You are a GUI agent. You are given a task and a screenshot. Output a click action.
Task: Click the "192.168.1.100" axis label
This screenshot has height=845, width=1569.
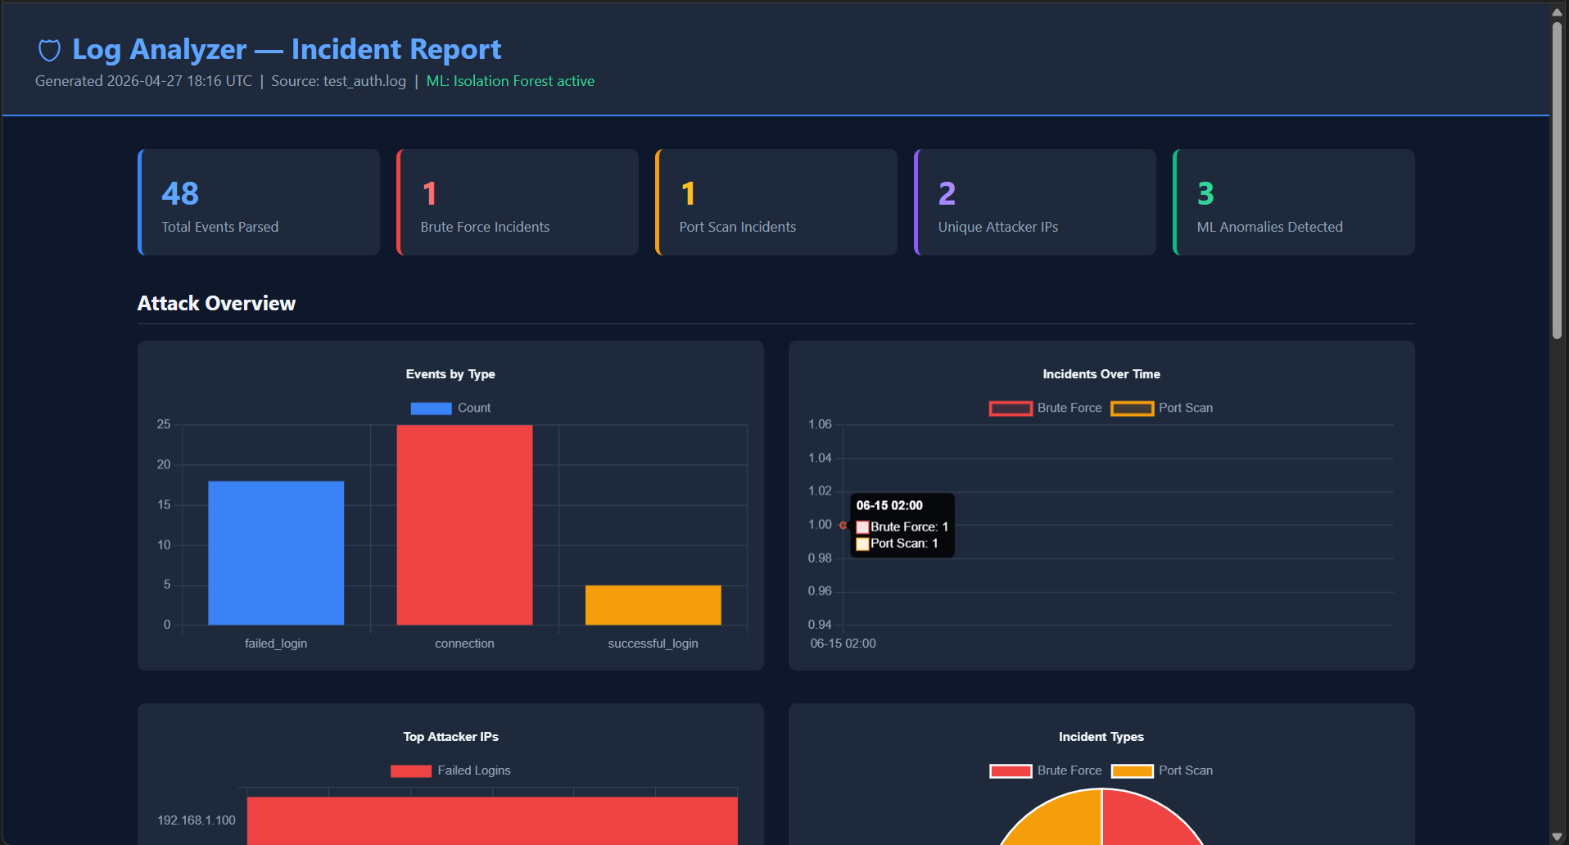coord(197,820)
